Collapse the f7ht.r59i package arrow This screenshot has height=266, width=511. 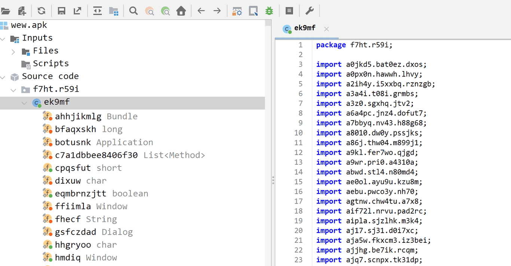(13, 90)
